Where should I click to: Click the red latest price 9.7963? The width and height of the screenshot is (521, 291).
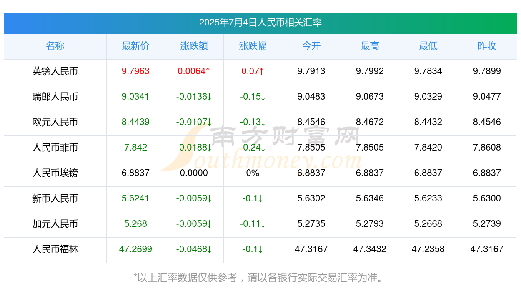point(135,71)
